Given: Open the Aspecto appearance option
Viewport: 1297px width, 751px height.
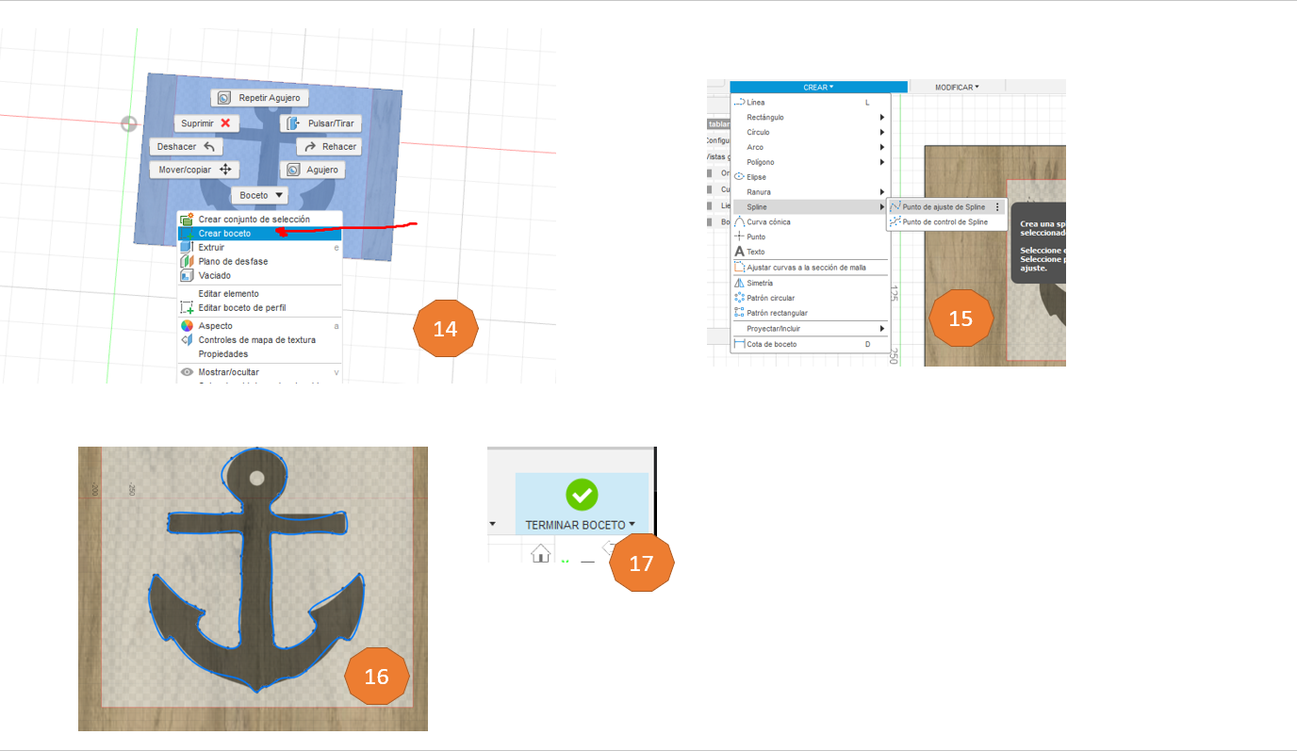Looking at the screenshot, I should click(259, 326).
